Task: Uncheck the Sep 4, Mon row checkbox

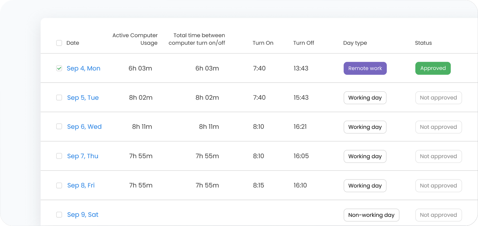Action: pos(59,68)
